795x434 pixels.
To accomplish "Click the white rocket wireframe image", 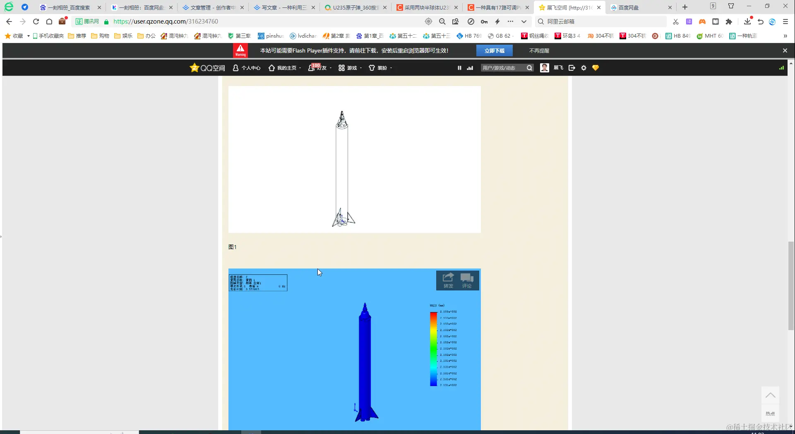I will tap(355, 159).
